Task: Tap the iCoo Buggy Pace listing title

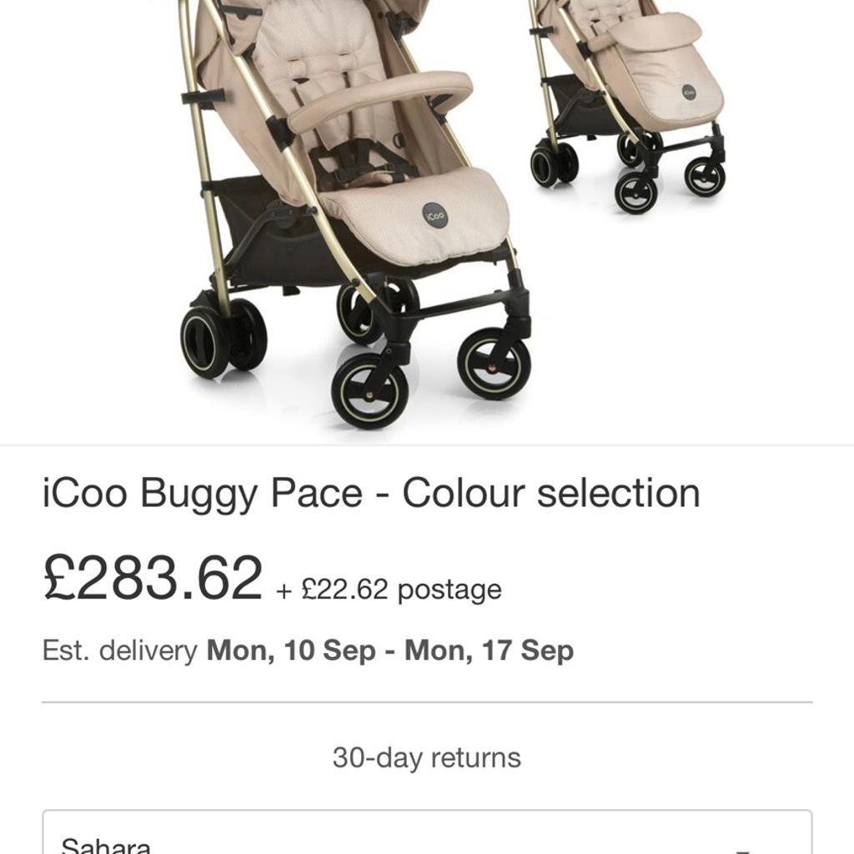Action: tap(371, 493)
